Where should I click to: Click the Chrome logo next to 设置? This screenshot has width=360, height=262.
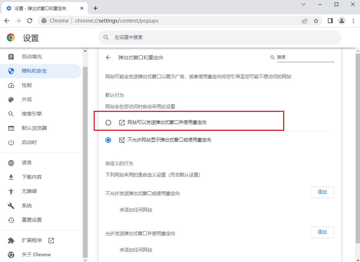point(11,38)
